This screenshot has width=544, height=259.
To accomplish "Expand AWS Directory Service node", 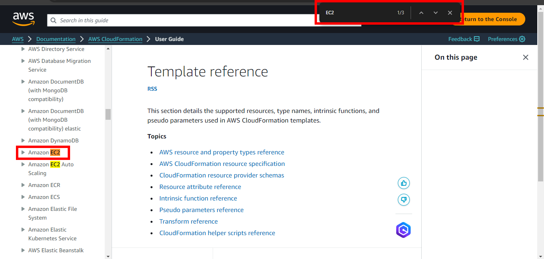I will (23, 49).
